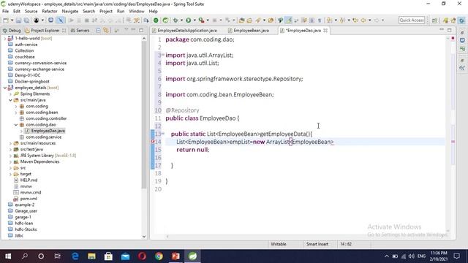The height and width of the screenshot is (263, 468).
Task: Switch to the Debug view tab
Action: (x=12, y=31)
